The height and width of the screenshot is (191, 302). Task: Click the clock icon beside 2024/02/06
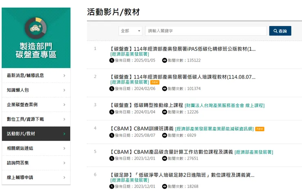(x=112, y=89)
